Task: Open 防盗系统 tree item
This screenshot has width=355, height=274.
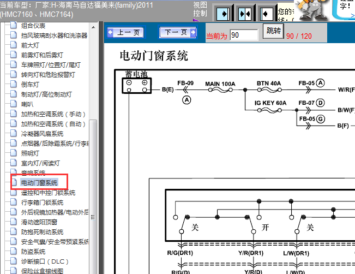Action: coord(33,252)
